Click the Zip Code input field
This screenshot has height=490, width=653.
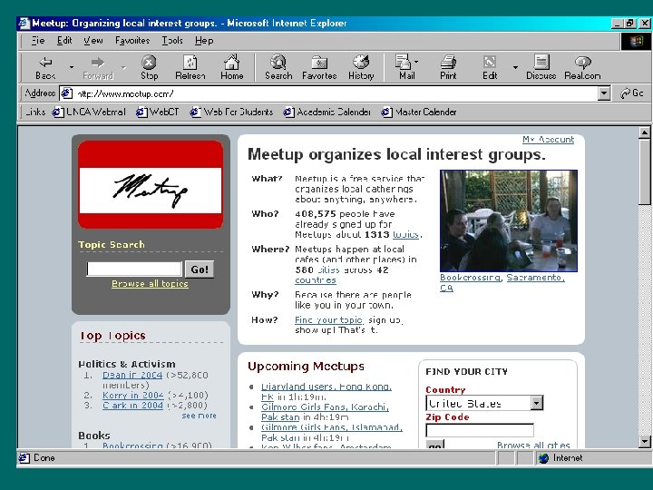(x=480, y=430)
